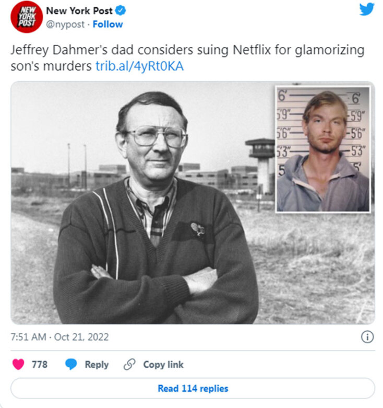Screen dimensions: 383x408
Task: Open the tweet timestamp Oct 21, 2022
Action: coord(59,337)
